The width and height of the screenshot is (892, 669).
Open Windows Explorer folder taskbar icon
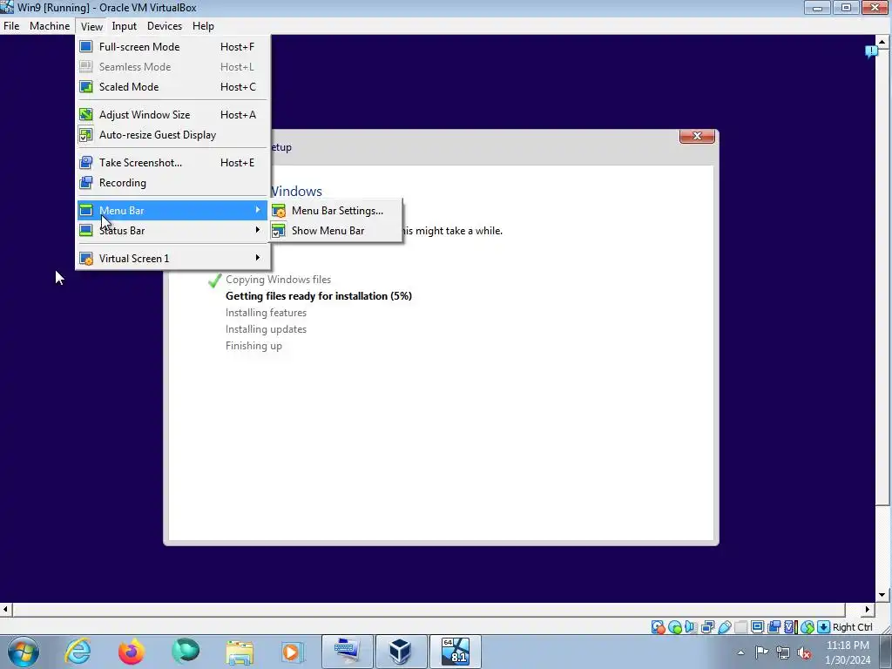pyautogui.click(x=240, y=652)
